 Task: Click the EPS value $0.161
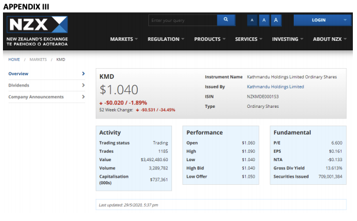336,151
